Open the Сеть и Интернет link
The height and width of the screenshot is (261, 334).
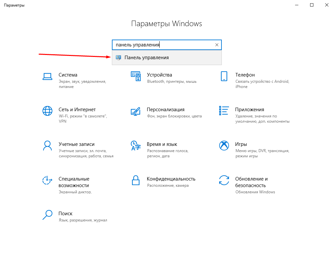[x=77, y=110]
